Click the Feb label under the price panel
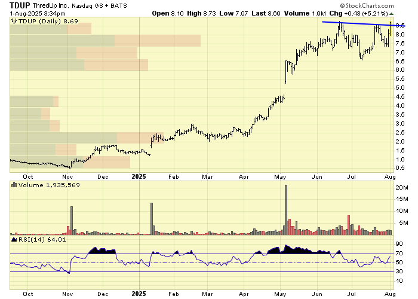The height and width of the screenshot is (299, 418). (x=174, y=177)
